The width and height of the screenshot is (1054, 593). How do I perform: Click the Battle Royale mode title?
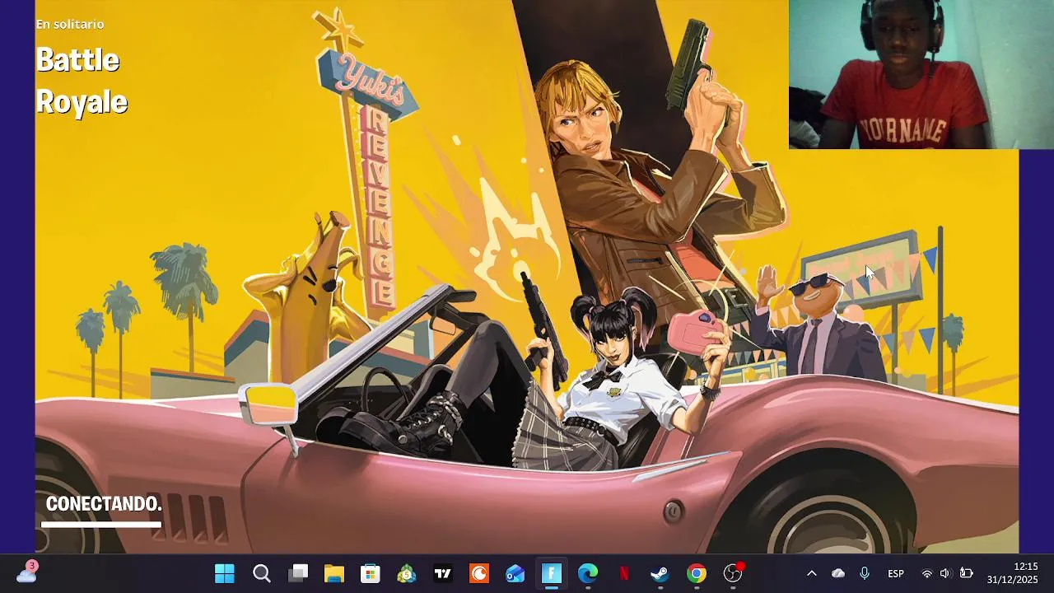pos(82,81)
